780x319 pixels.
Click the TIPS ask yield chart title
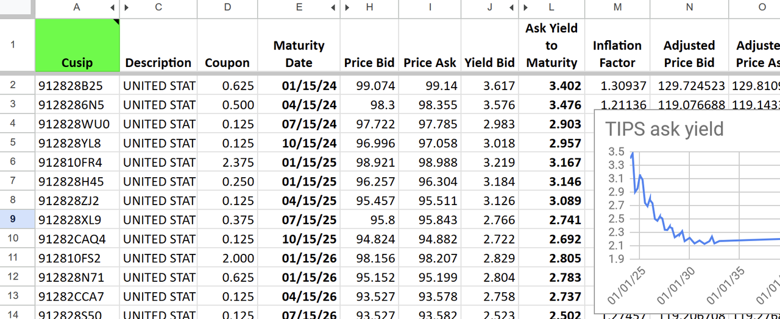(x=664, y=129)
